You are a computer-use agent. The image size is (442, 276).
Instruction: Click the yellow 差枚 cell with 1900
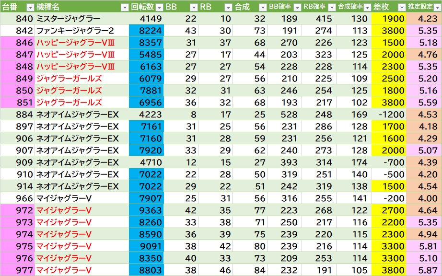388,19
